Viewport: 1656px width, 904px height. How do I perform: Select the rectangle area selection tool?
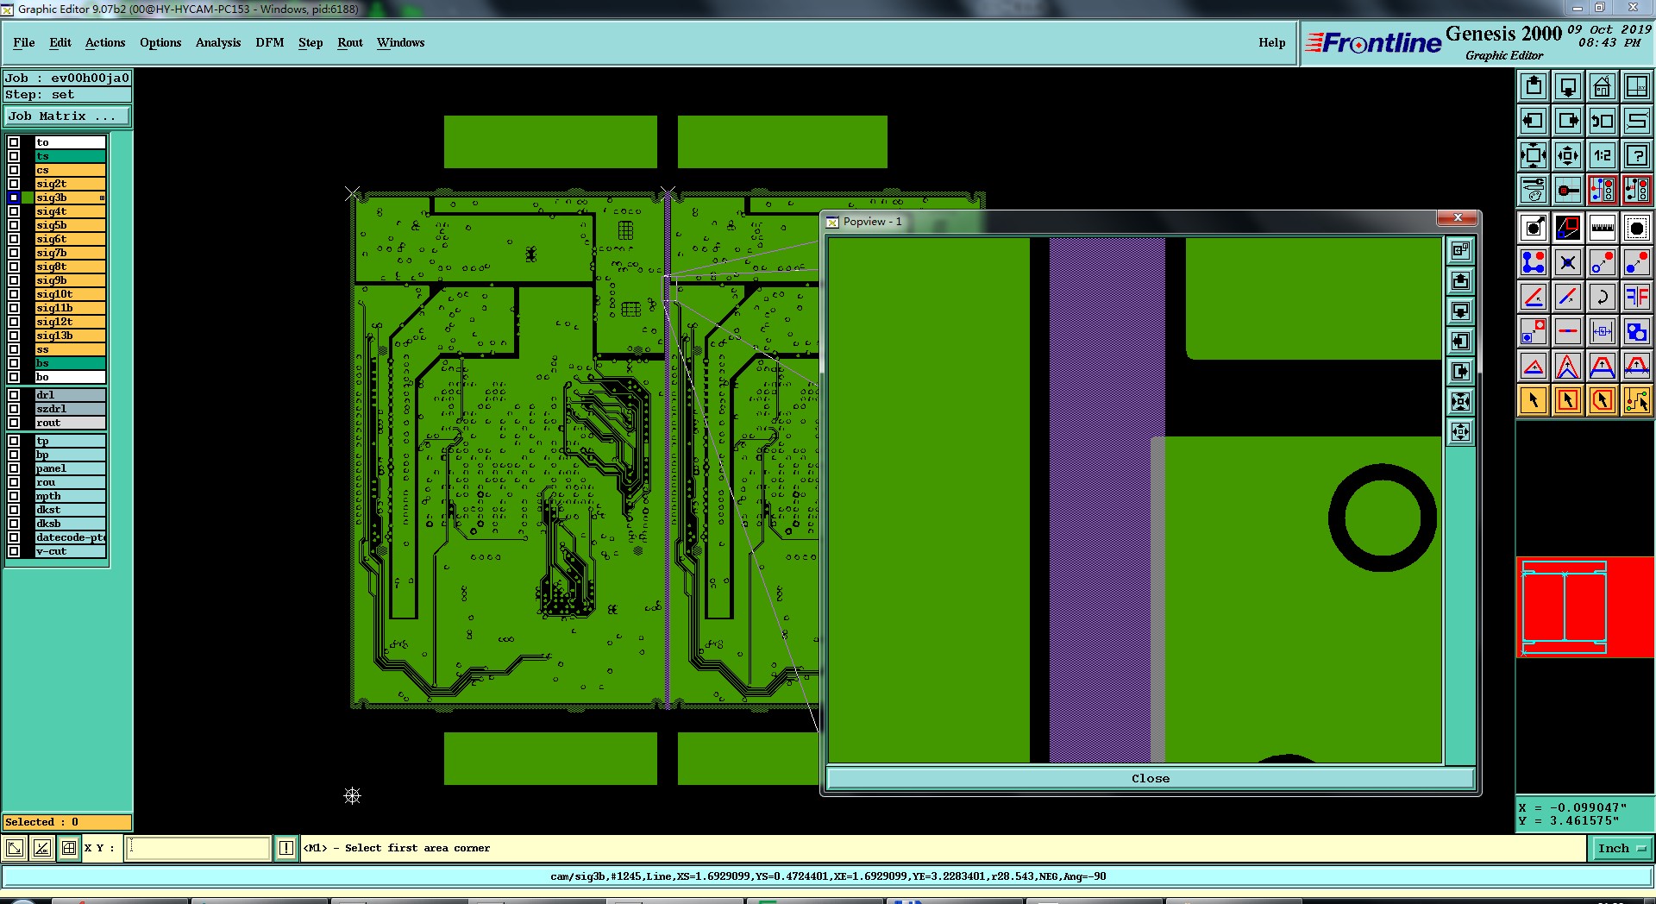(1568, 400)
